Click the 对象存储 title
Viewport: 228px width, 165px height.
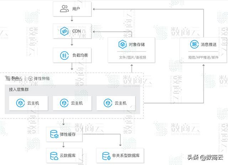click(137, 45)
